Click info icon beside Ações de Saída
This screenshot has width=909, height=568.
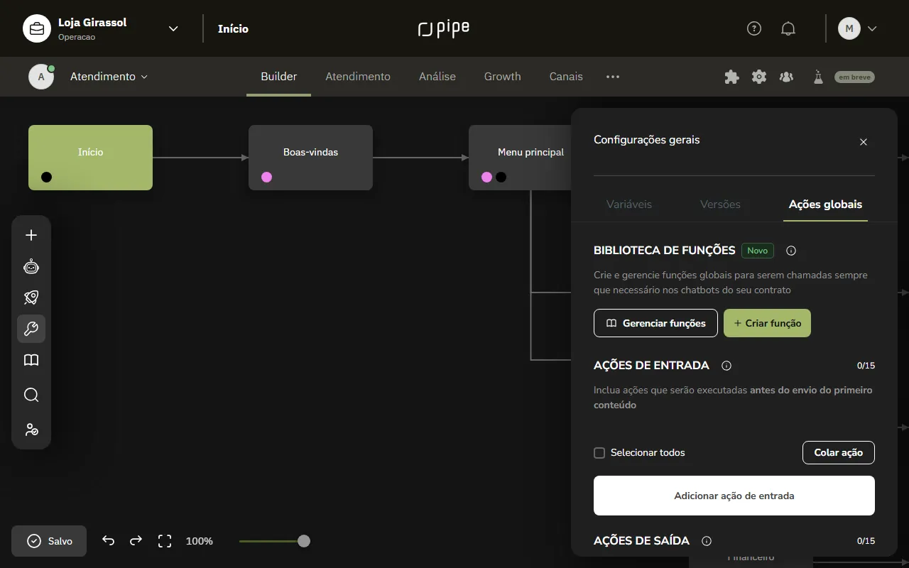[707, 541]
